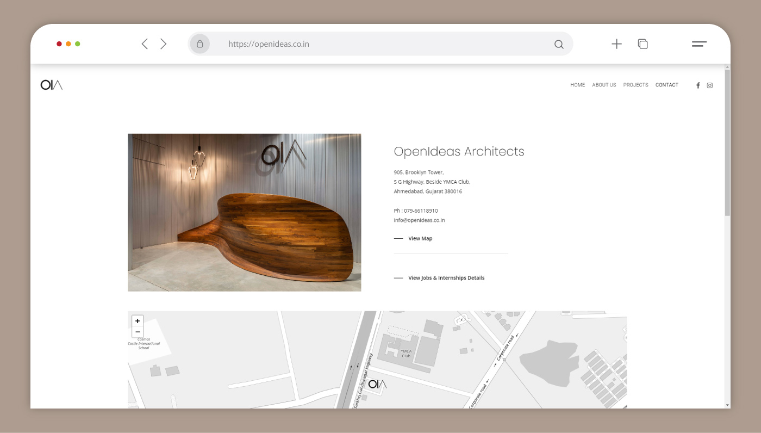
Task: Click the OIA logo in site header
Action: tap(52, 85)
